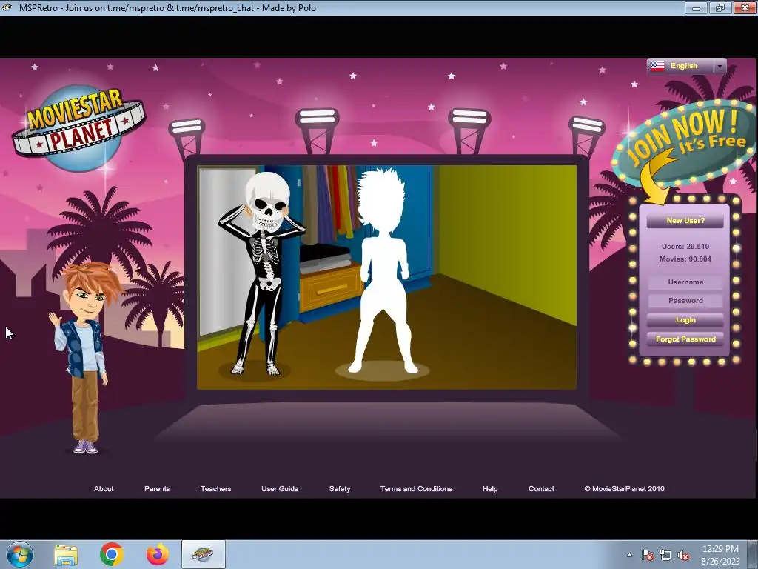Open the Contact footer link
The image size is (758, 569).
541,489
